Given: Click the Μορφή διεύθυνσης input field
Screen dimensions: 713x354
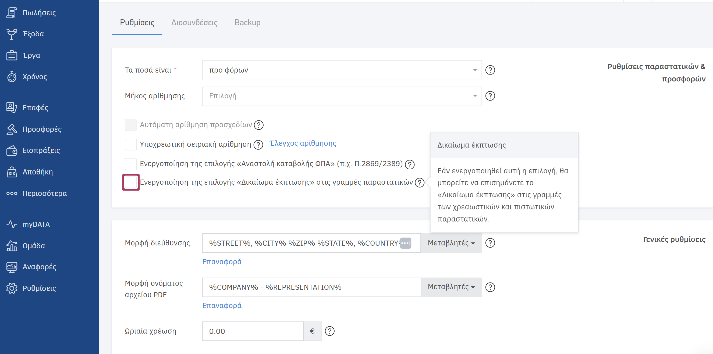Looking at the screenshot, I should coord(311,243).
